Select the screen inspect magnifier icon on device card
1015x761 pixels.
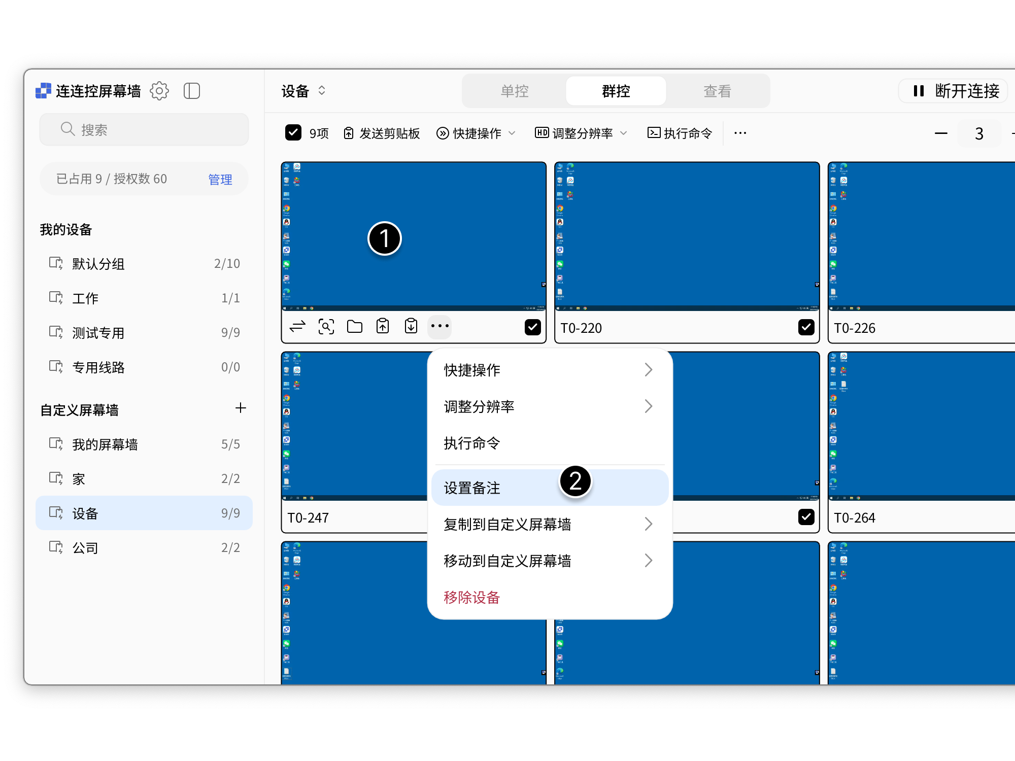coord(326,326)
